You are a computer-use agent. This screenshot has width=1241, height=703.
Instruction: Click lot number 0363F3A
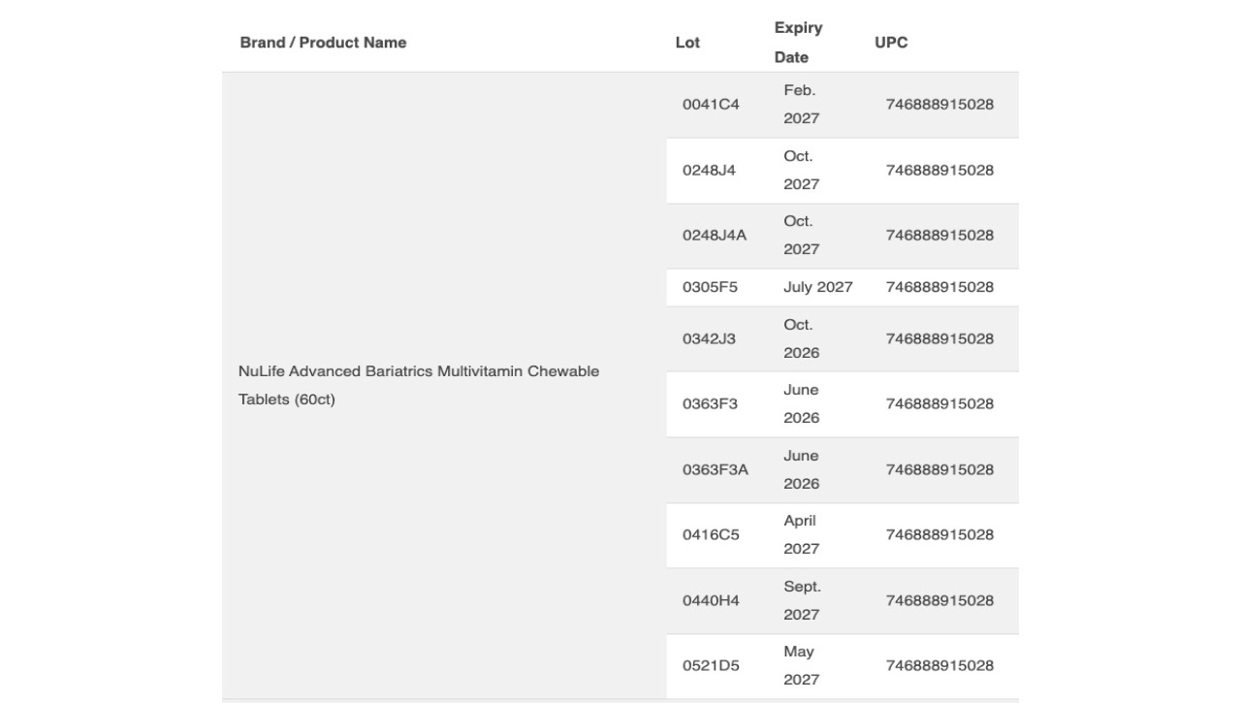(716, 470)
